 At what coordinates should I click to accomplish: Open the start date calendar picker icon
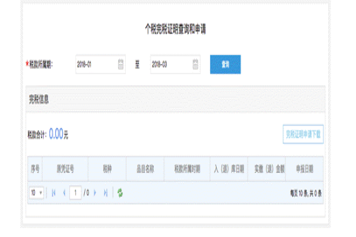click(x=120, y=64)
